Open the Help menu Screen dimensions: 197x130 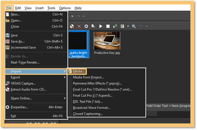click(78, 8)
